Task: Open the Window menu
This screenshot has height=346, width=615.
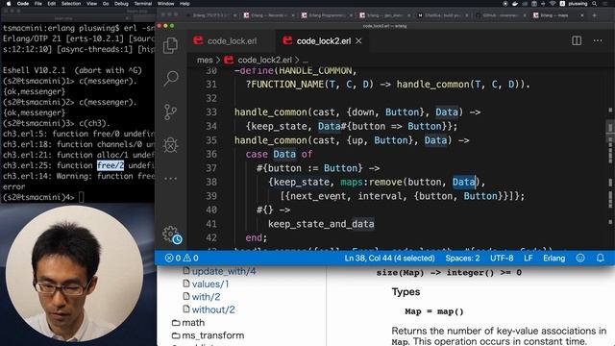Action: (x=166, y=4)
